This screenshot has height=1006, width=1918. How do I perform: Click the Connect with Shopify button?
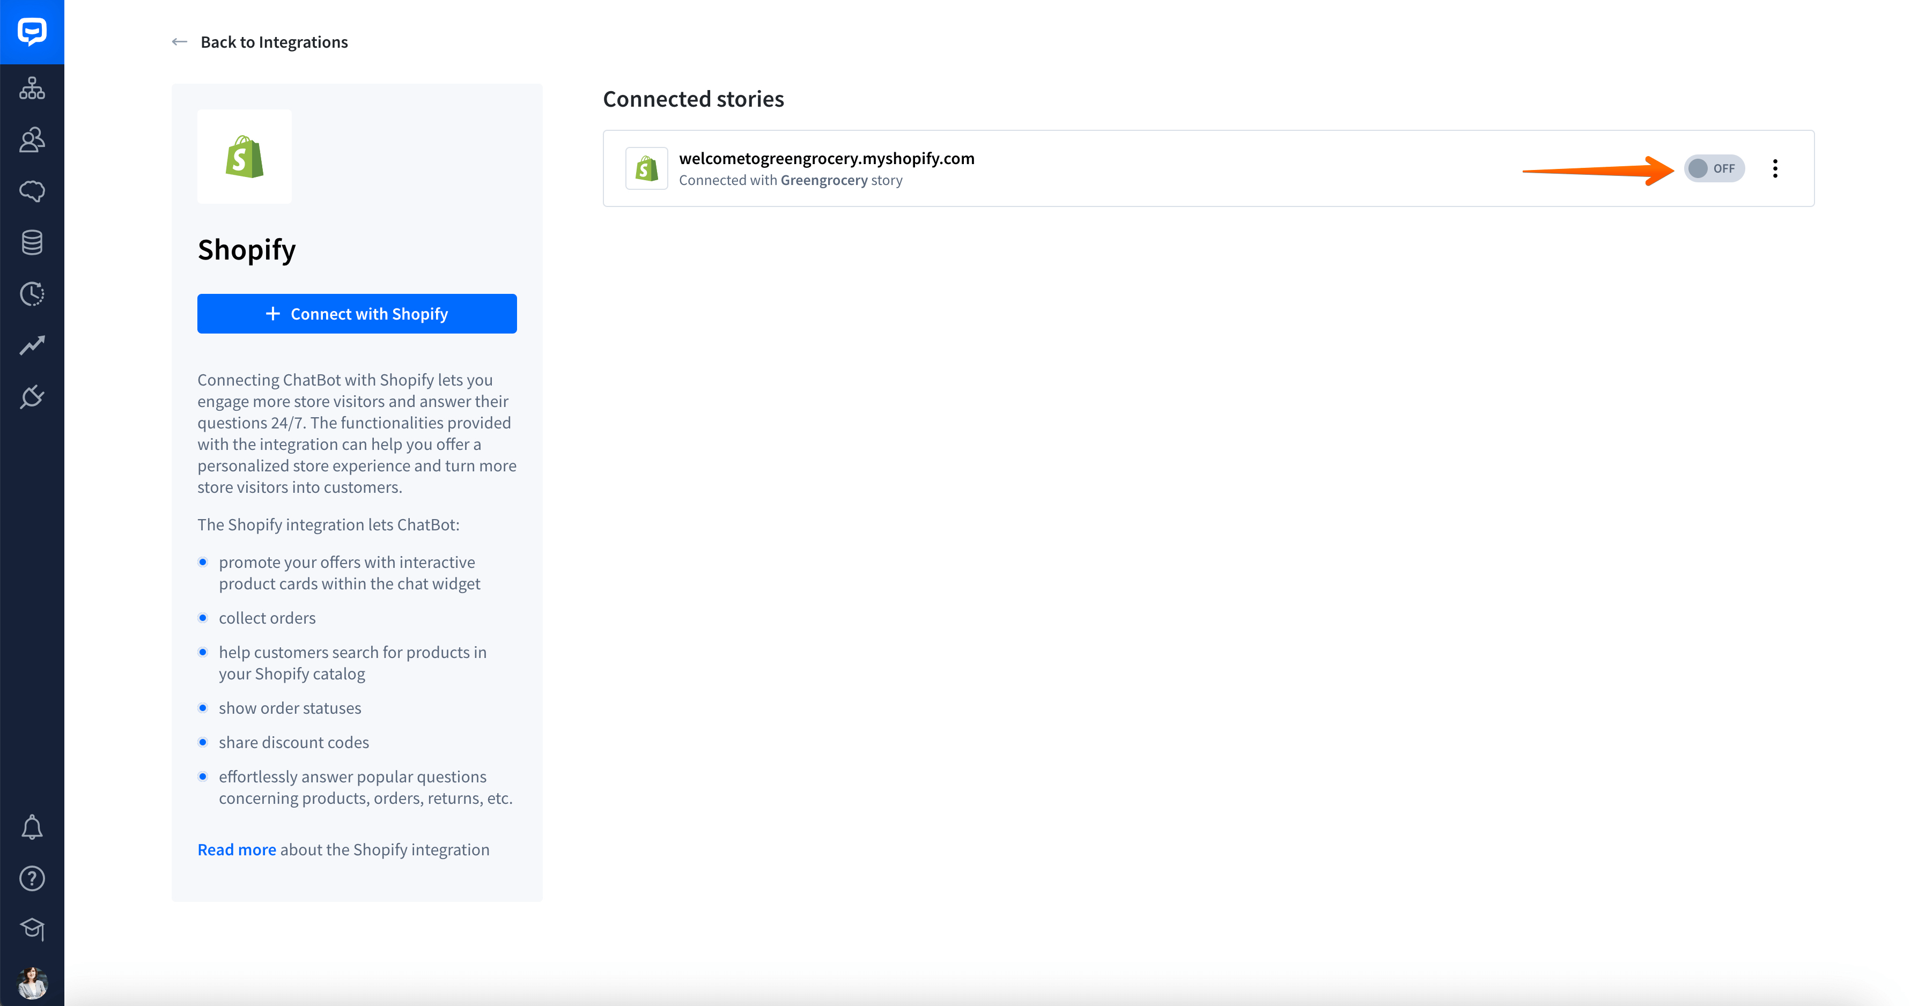click(357, 314)
